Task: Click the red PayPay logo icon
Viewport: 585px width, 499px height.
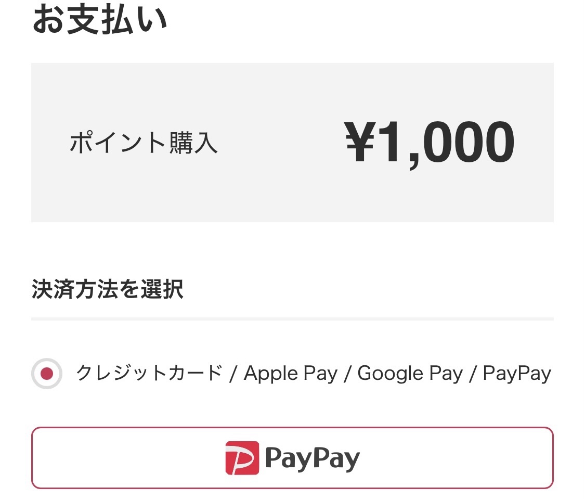Action: 242,458
